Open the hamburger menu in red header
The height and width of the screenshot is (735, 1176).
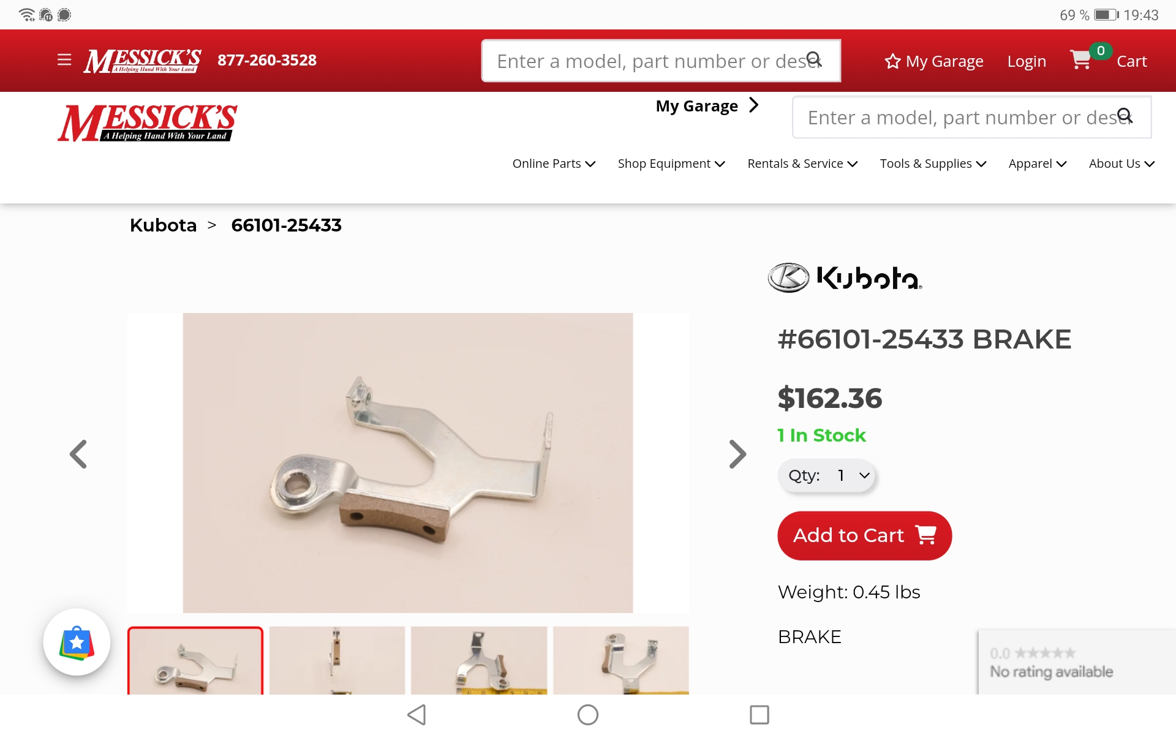click(x=64, y=60)
